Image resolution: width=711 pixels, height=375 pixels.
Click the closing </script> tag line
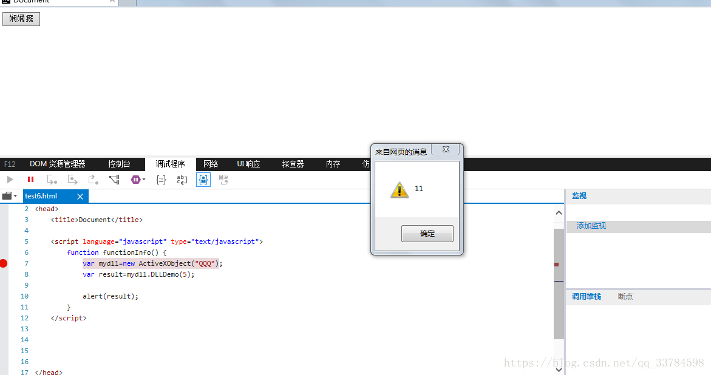[x=69, y=318]
